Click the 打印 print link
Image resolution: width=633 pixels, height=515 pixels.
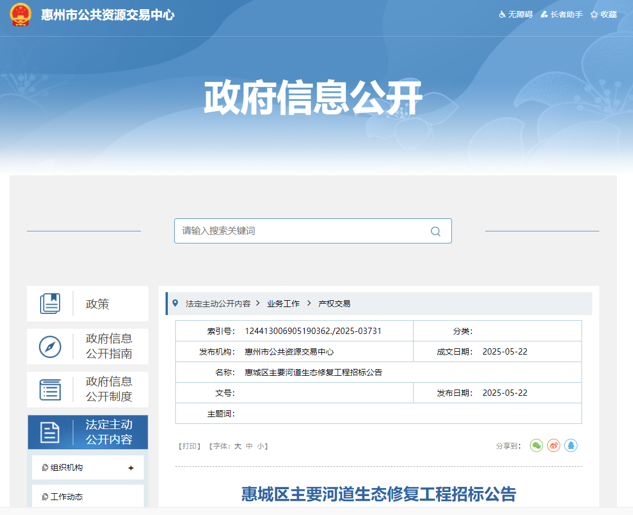(189, 446)
